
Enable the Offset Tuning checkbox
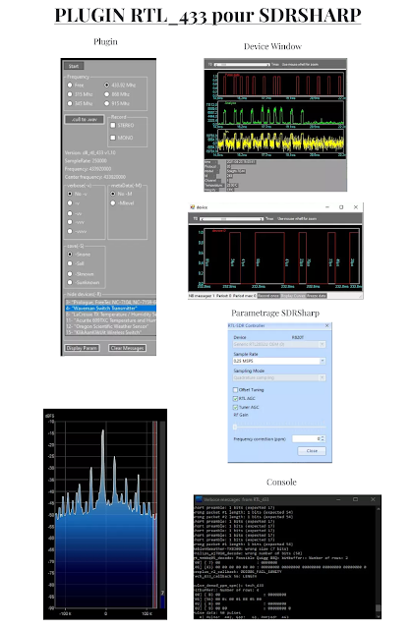point(235,390)
